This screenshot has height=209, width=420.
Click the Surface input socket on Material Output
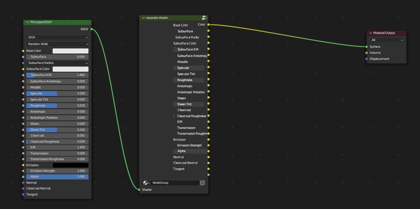(367, 47)
